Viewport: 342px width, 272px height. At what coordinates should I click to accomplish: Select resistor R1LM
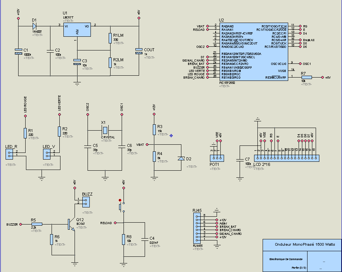(110, 38)
